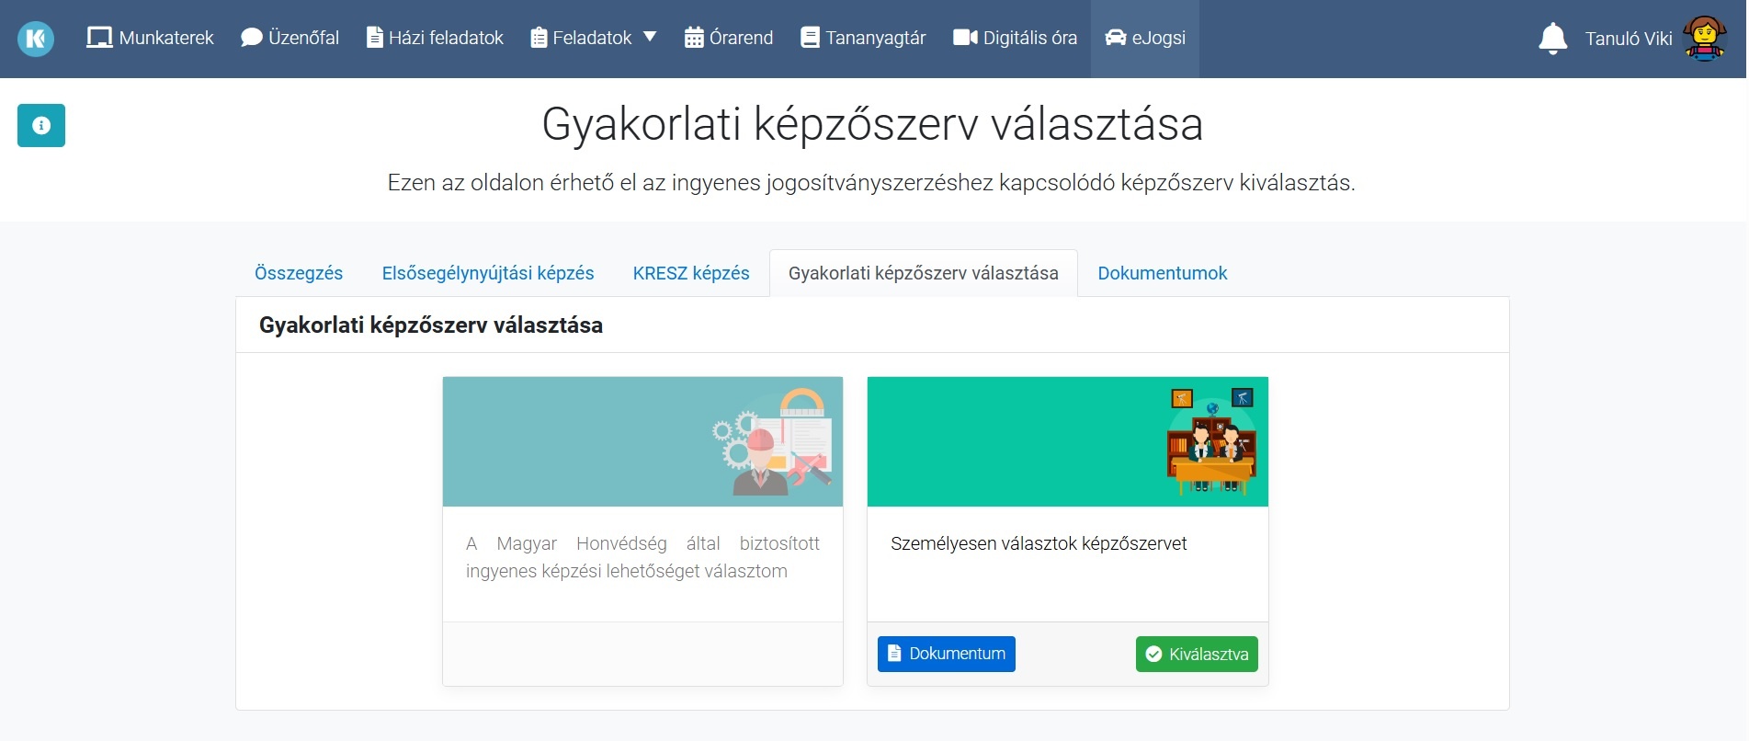Click the page heading 'Gyakorlati képzőszerv választása'

pyautogui.click(x=872, y=124)
